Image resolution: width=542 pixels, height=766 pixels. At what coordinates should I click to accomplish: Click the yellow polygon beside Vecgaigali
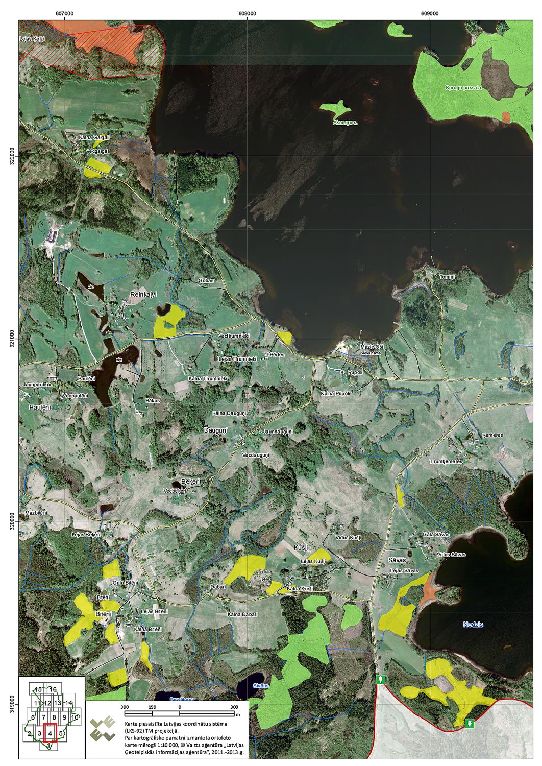pyautogui.click(x=96, y=167)
